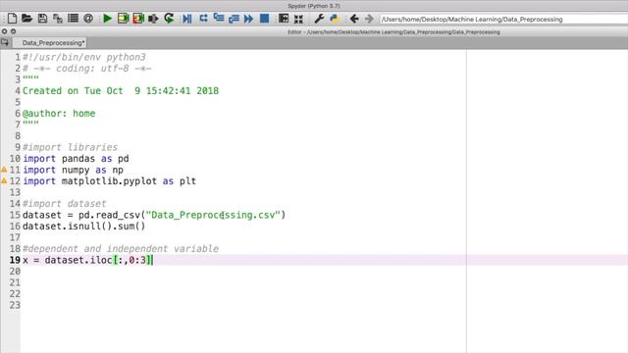Viewport: 628px width, 353px height.
Task: Click the warning icon on line 11
Action: (4, 170)
